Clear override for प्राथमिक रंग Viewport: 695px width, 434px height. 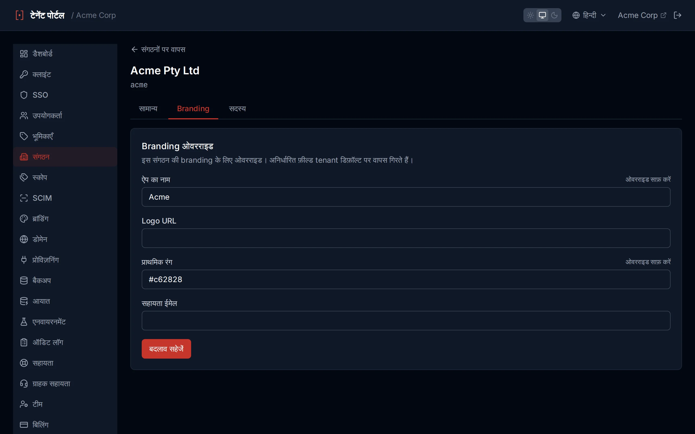point(648,262)
